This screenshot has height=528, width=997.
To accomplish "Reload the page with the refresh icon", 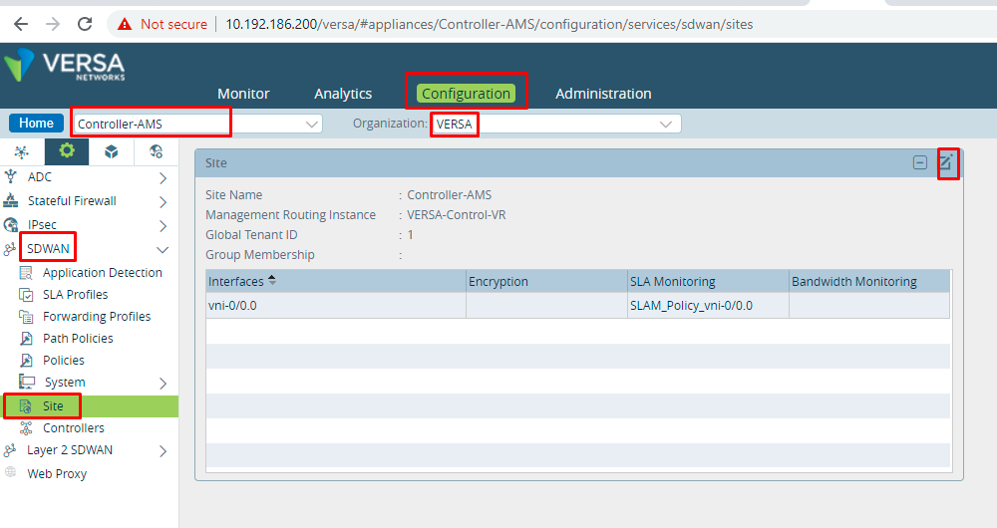I will 85,24.
